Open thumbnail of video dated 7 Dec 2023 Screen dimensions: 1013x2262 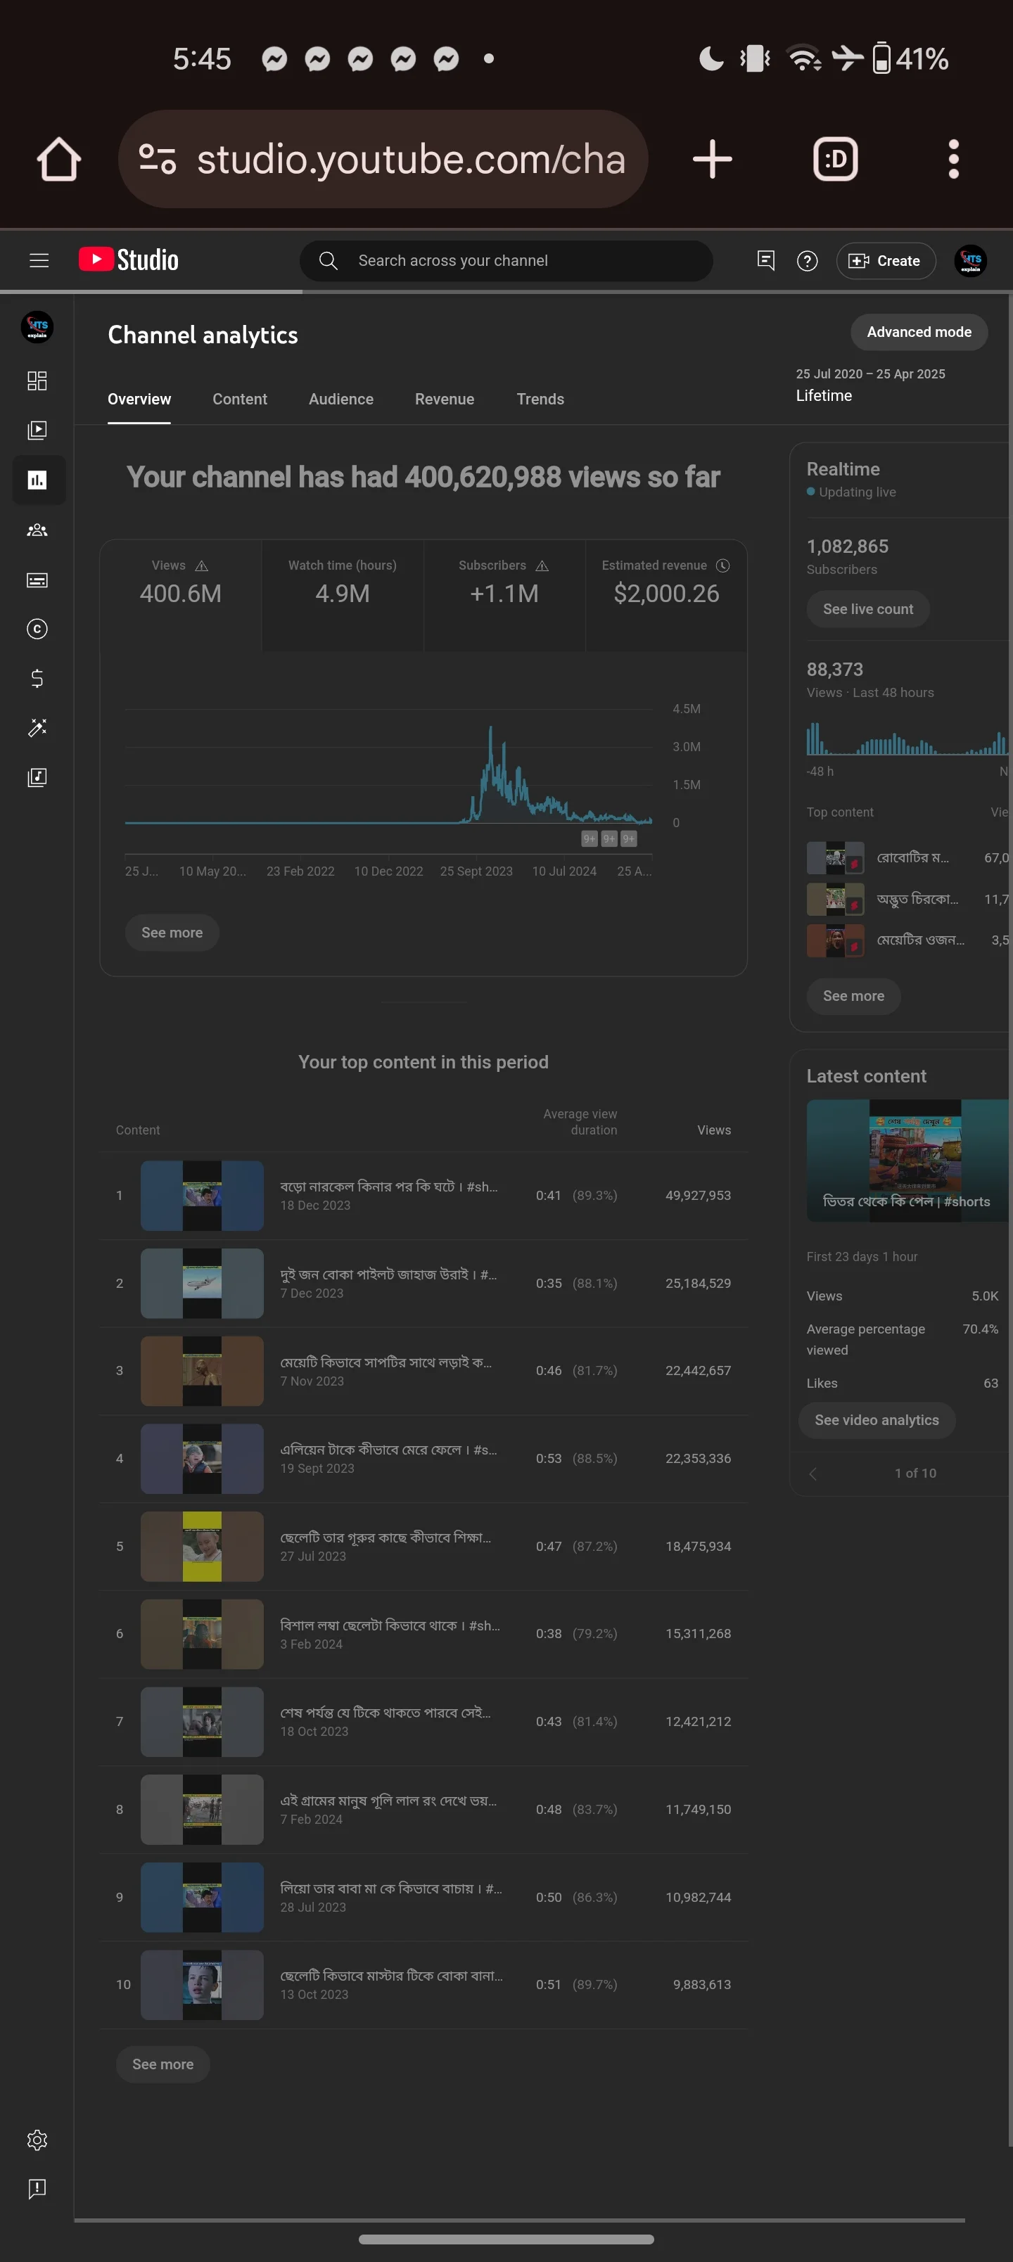[x=202, y=1283]
